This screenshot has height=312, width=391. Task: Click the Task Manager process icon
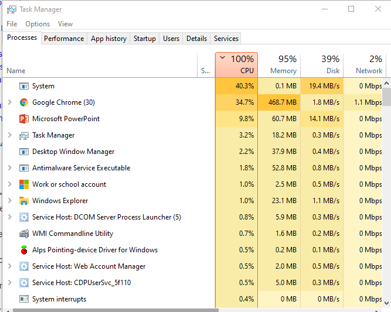pos(24,135)
